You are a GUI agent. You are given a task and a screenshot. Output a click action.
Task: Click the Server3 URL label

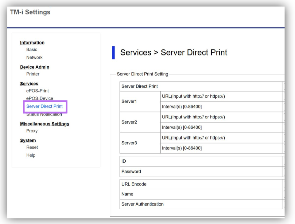[x=193, y=138]
